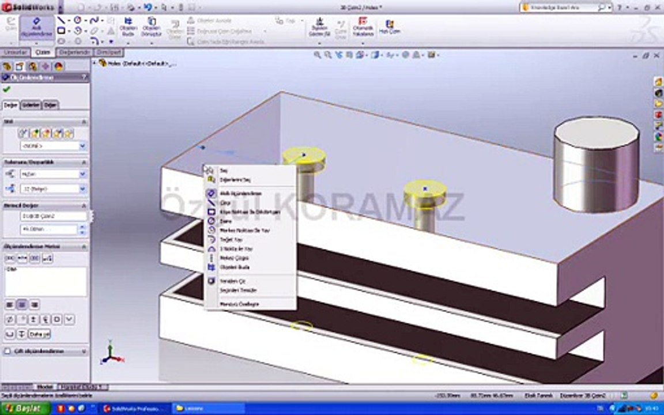Select the sketch Fillet tool in ribbon
664x415 pixels.
(94, 41)
